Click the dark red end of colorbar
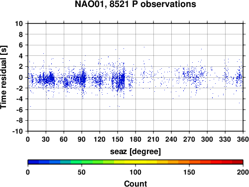Image resolution: width=249 pixels, height=187 pixels. [x=238, y=162]
